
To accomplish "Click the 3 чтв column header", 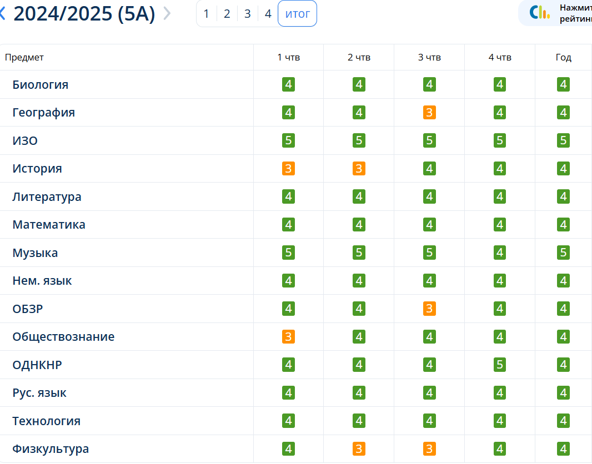I will coord(429,57).
